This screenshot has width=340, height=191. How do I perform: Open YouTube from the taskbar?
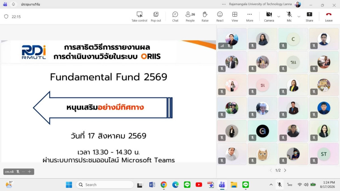point(199,185)
